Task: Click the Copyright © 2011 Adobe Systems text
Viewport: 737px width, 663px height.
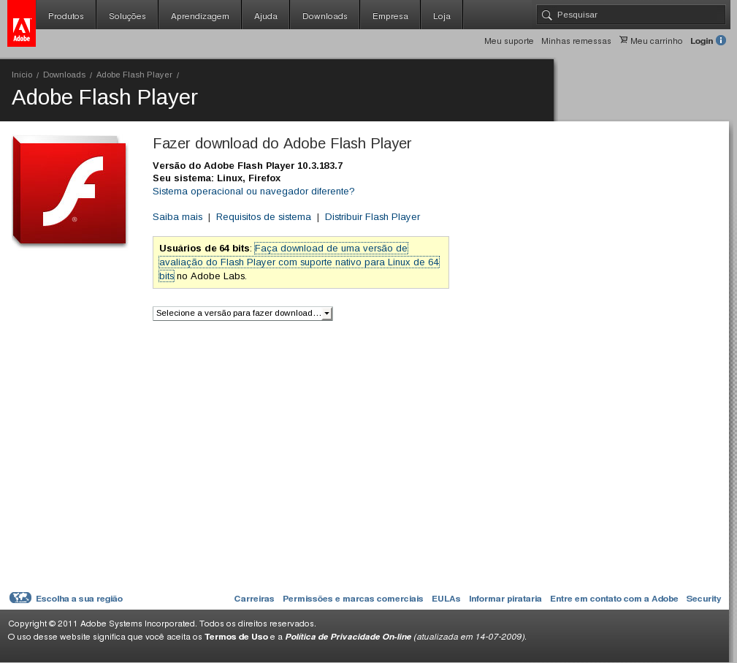Action: click(161, 624)
